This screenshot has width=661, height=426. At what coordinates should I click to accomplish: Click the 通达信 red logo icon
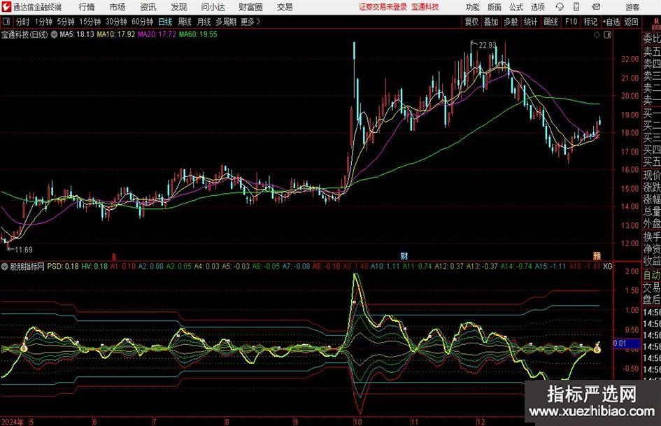[x=7, y=7]
